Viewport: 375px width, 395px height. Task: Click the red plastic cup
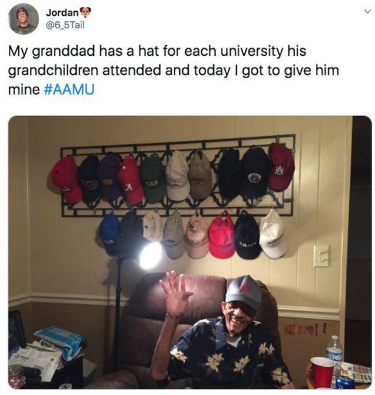(x=322, y=372)
